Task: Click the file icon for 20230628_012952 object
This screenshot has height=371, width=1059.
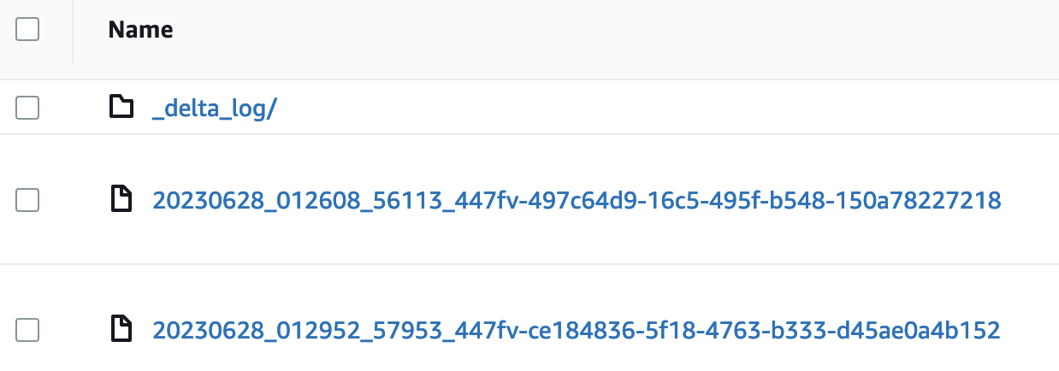Action: 123,329
